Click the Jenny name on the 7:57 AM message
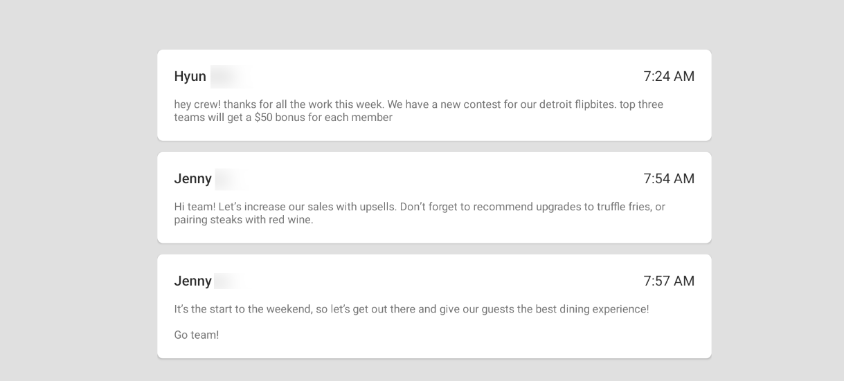This screenshot has height=381, width=844. (192, 281)
